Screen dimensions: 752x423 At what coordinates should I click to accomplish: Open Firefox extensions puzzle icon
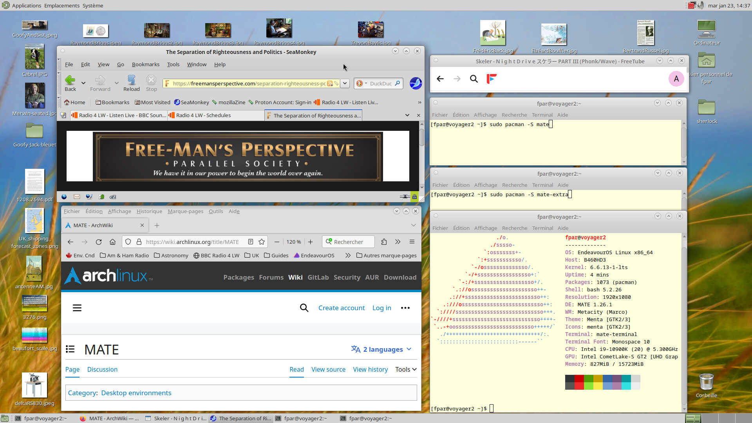(x=384, y=242)
